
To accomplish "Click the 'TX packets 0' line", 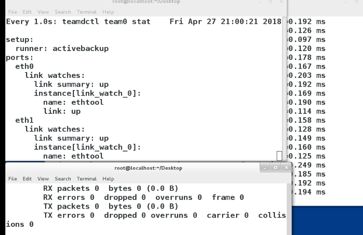I will coord(111,206).
